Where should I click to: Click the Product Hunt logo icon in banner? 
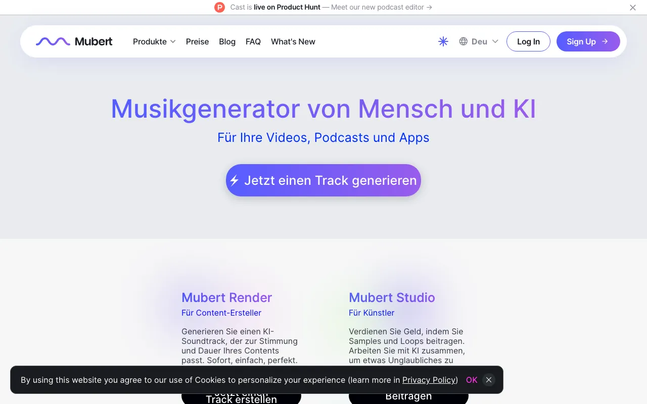(219, 7)
